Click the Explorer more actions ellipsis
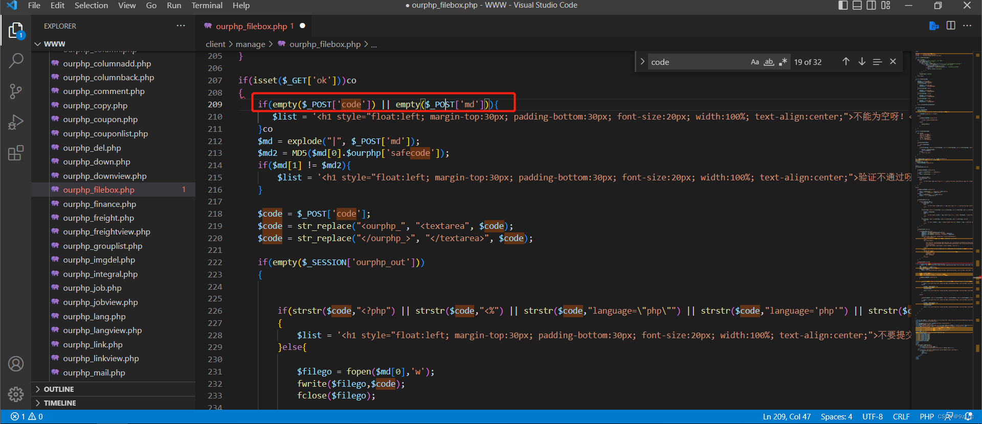982x424 pixels. [x=181, y=26]
